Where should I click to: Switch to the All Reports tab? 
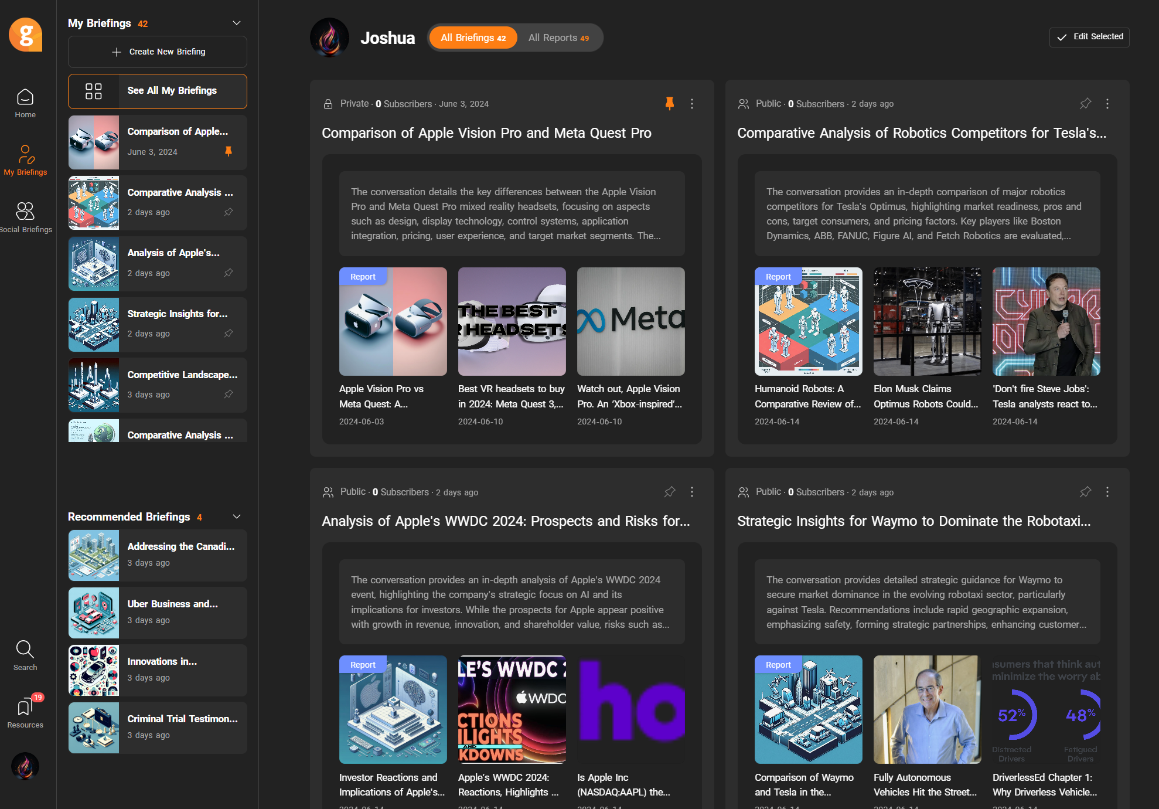[558, 38]
